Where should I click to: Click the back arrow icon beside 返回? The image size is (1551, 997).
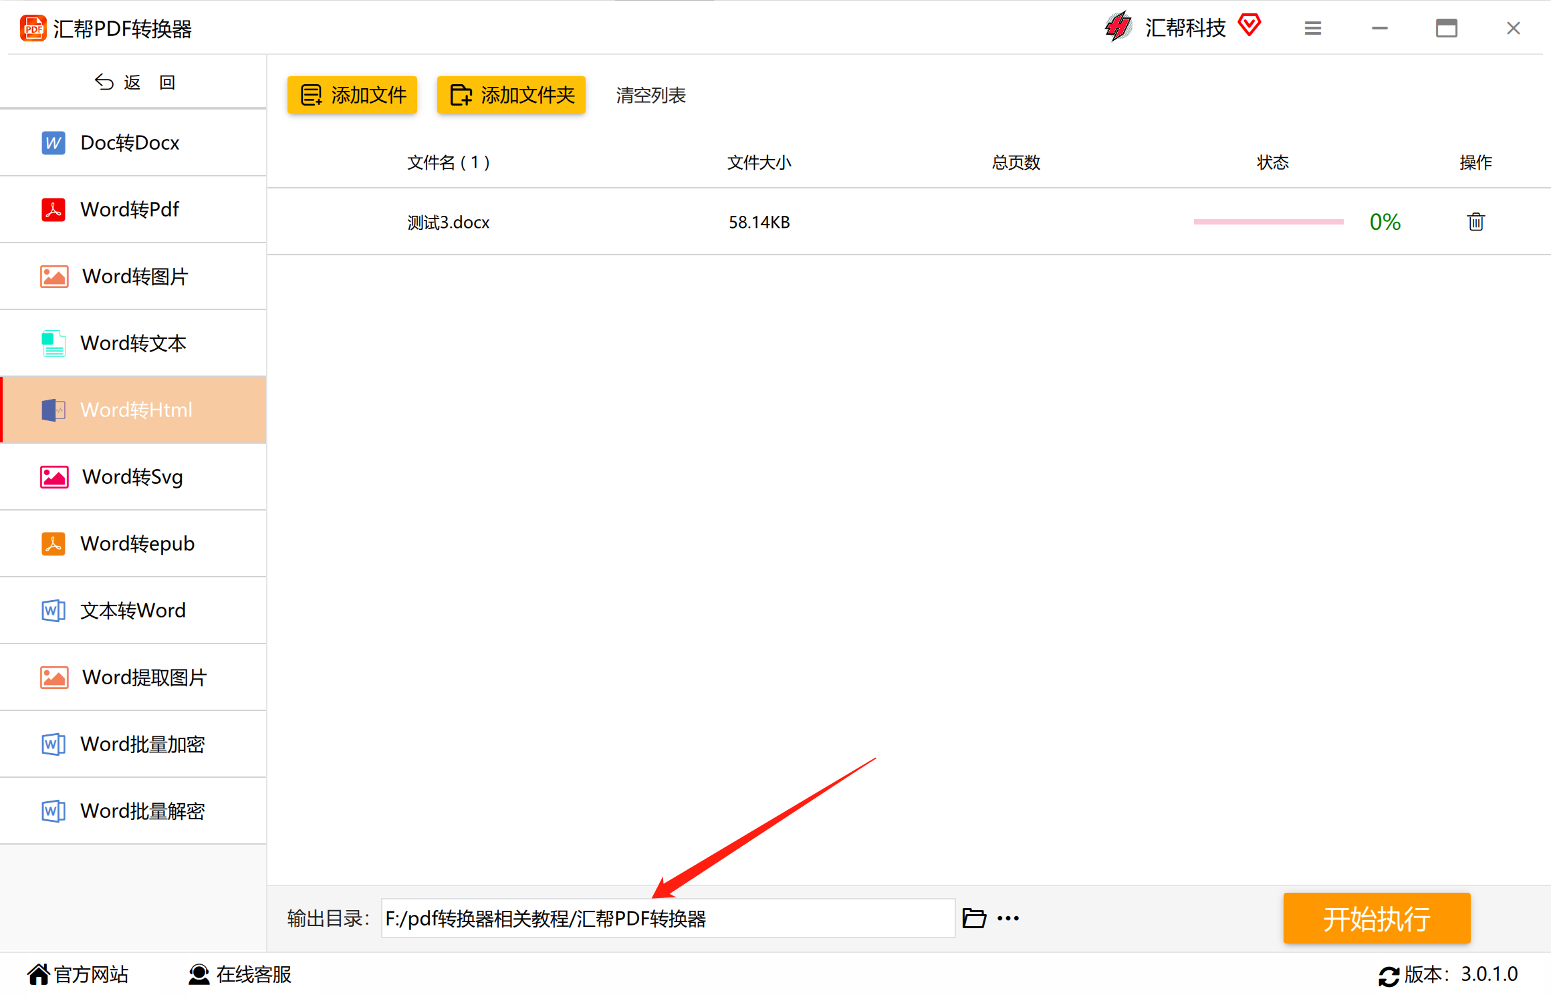coord(104,82)
